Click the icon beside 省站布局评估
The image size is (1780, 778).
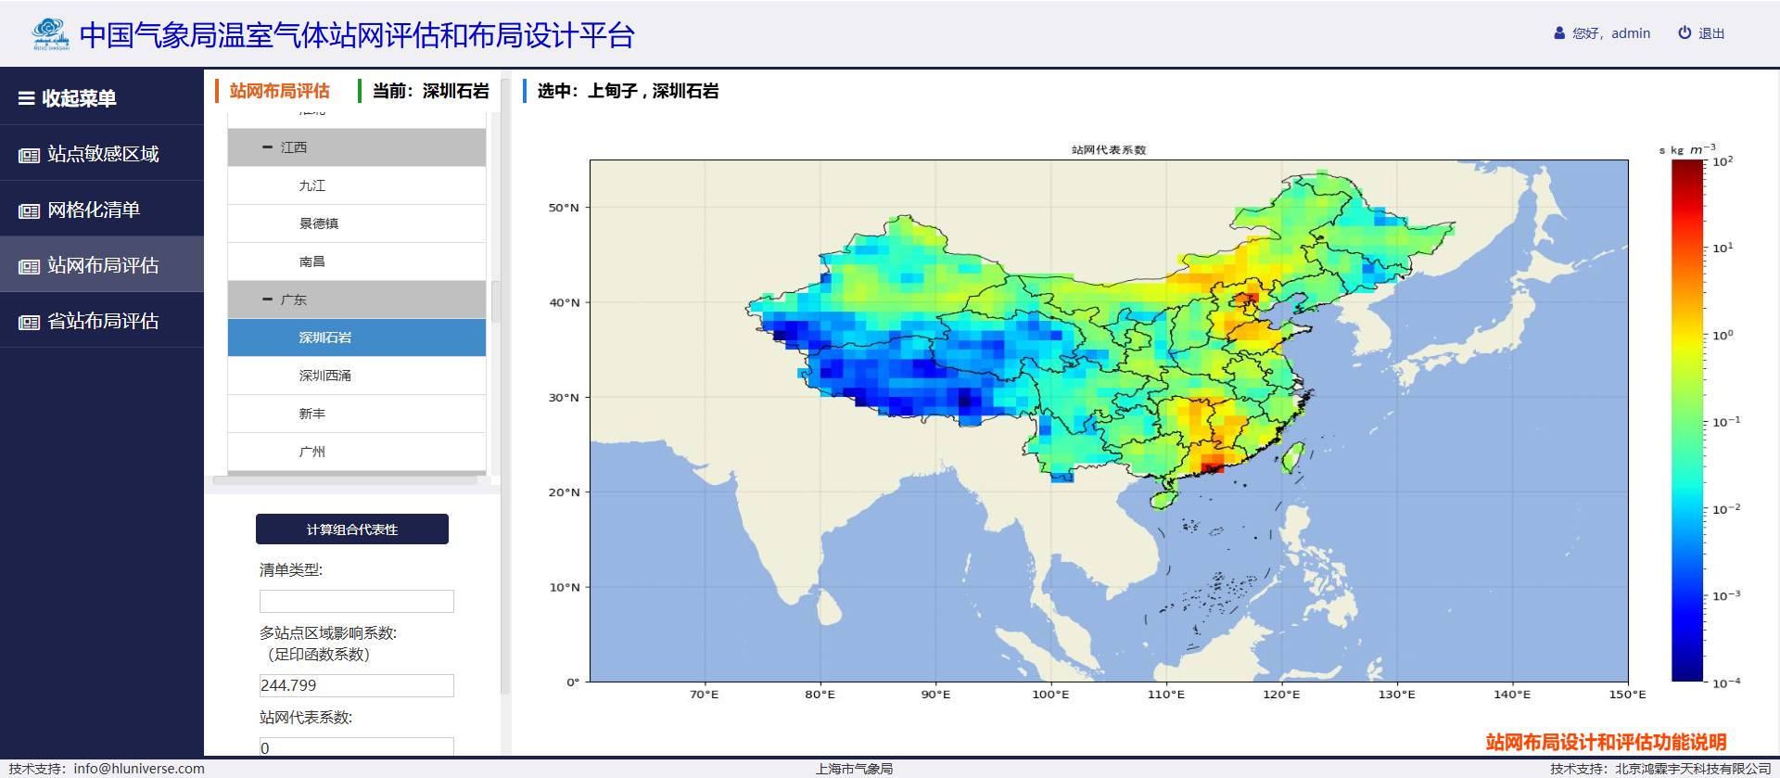(29, 322)
